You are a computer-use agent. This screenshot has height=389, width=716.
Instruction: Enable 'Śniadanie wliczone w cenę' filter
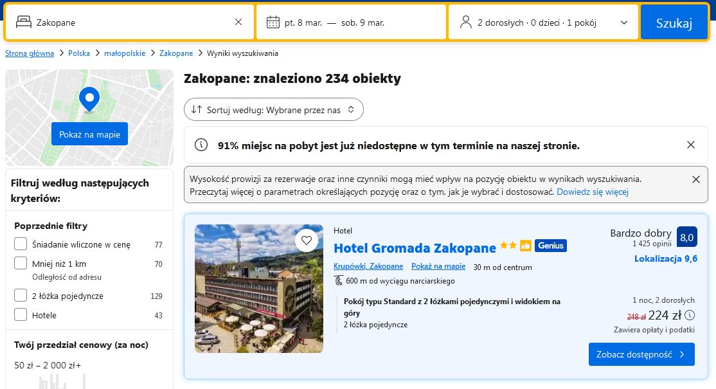(21, 244)
